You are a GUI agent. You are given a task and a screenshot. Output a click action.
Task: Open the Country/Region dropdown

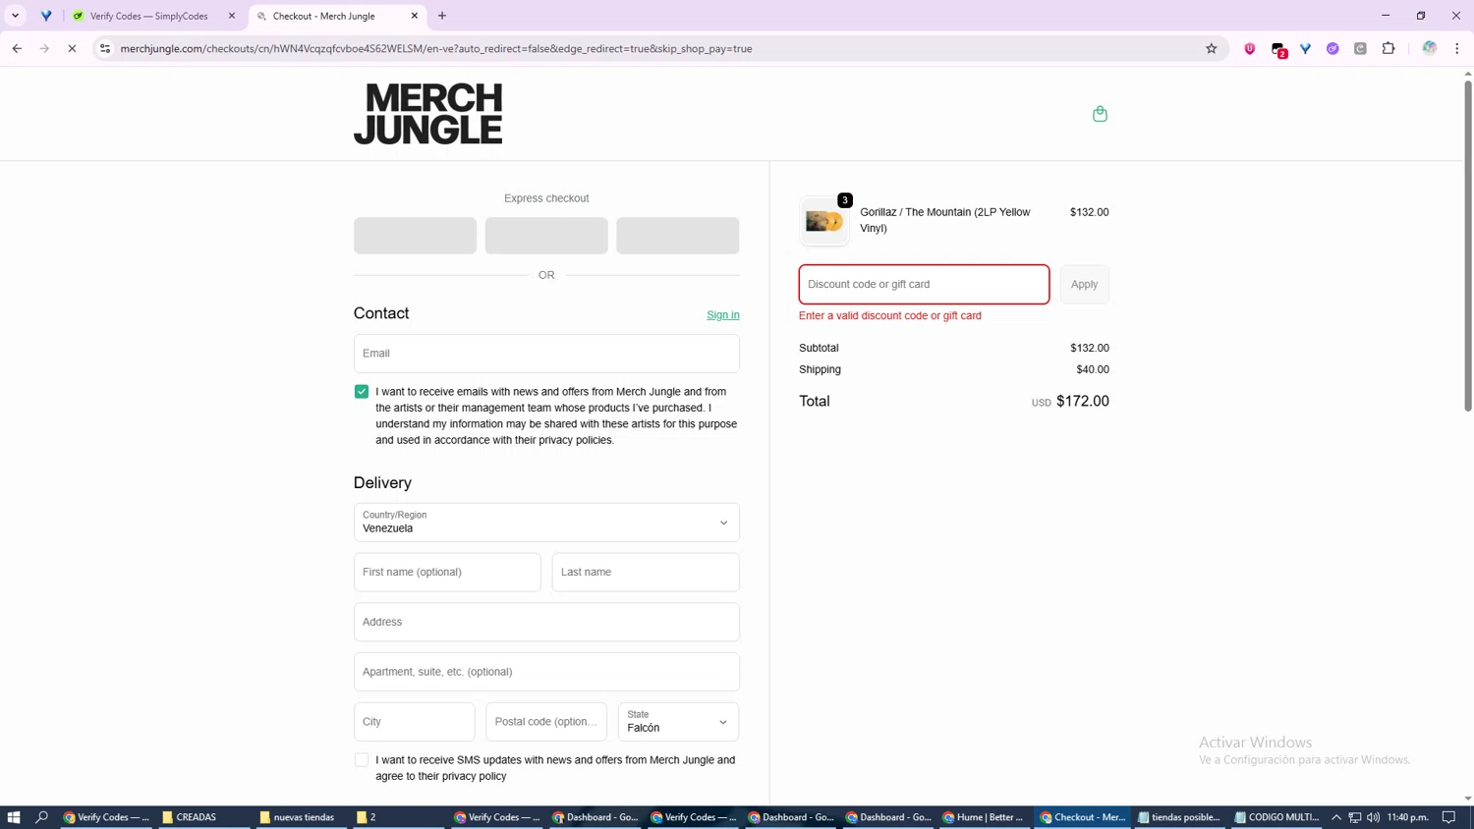(546, 523)
